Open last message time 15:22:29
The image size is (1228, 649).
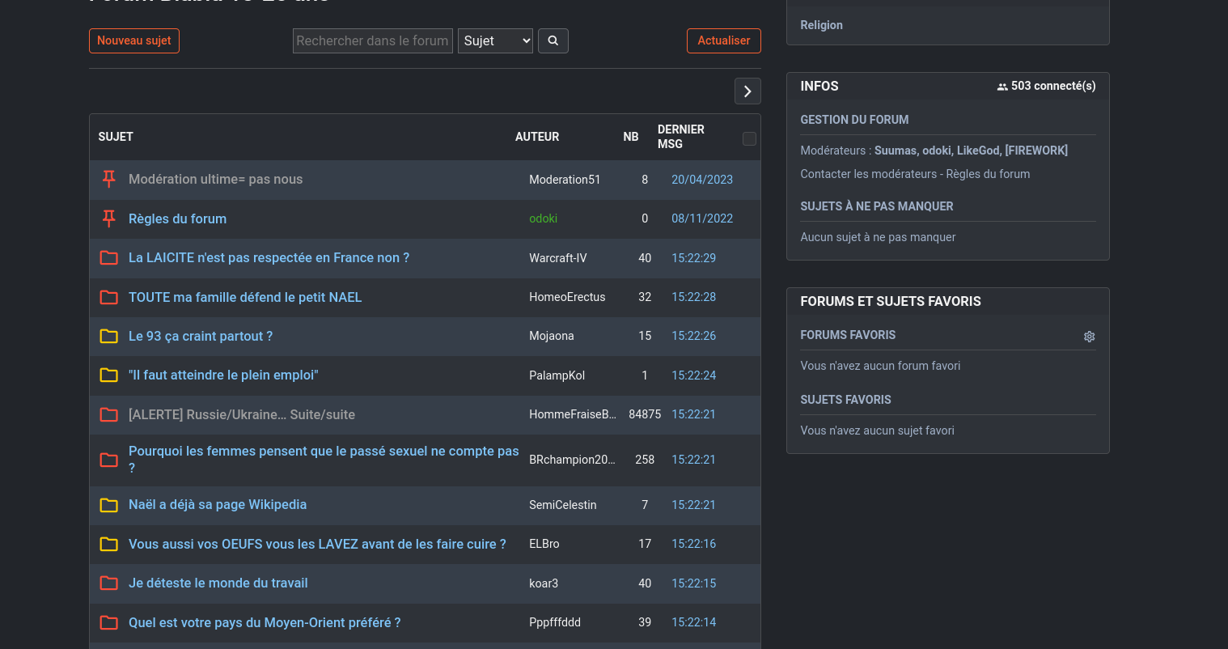pos(693,258)
